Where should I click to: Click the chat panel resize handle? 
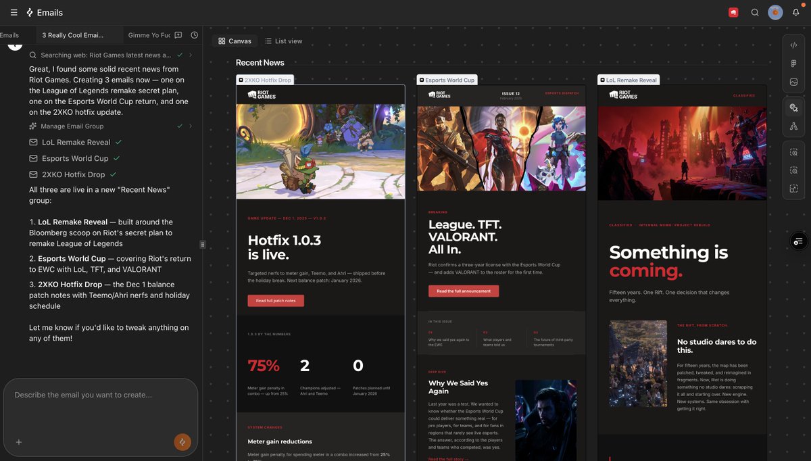tap(203, 244)
